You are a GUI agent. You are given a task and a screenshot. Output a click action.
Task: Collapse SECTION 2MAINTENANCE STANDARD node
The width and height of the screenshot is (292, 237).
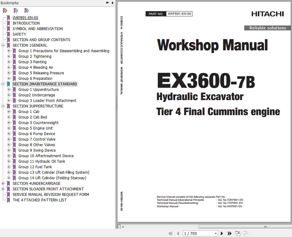tap(3, 84)
